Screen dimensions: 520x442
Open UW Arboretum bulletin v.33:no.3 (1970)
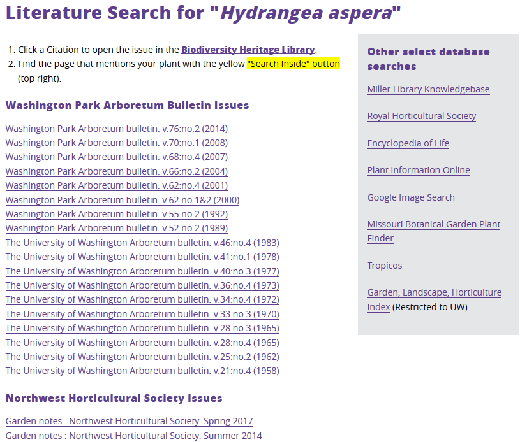[x=142, y=314]
